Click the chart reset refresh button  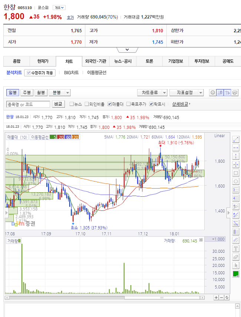(x=227, y=297)
